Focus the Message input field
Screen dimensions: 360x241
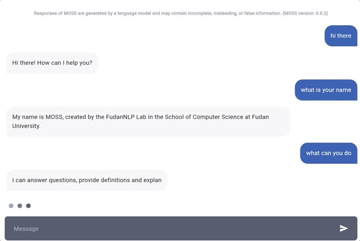[x=181, y=228]
